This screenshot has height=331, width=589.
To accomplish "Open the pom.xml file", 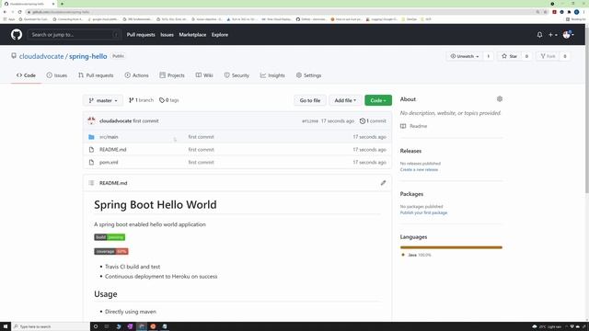I will [x=109, y=163].
